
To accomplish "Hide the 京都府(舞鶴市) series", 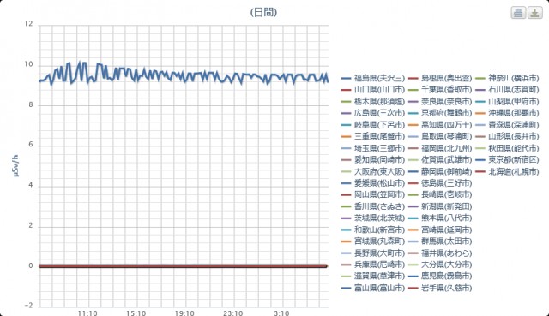I will click(440, 113).
